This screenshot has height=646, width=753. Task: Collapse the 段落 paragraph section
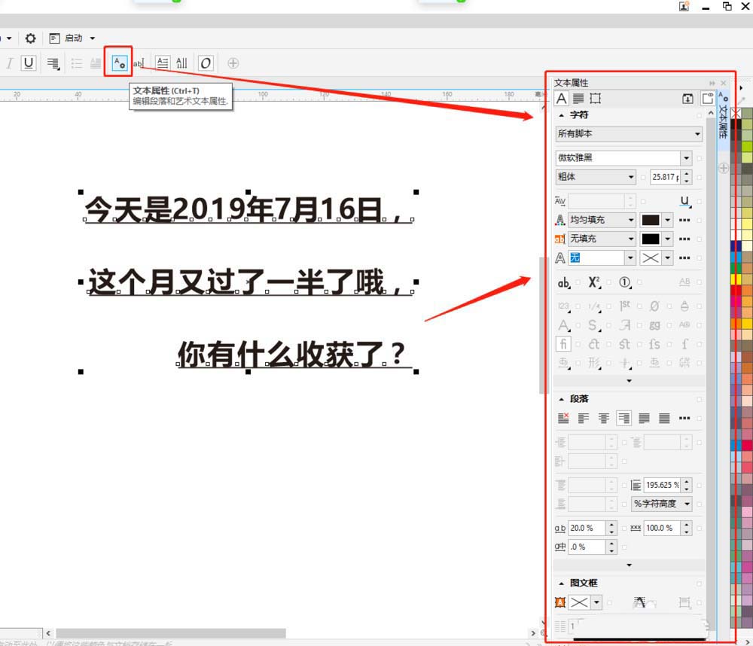[561, 399]
